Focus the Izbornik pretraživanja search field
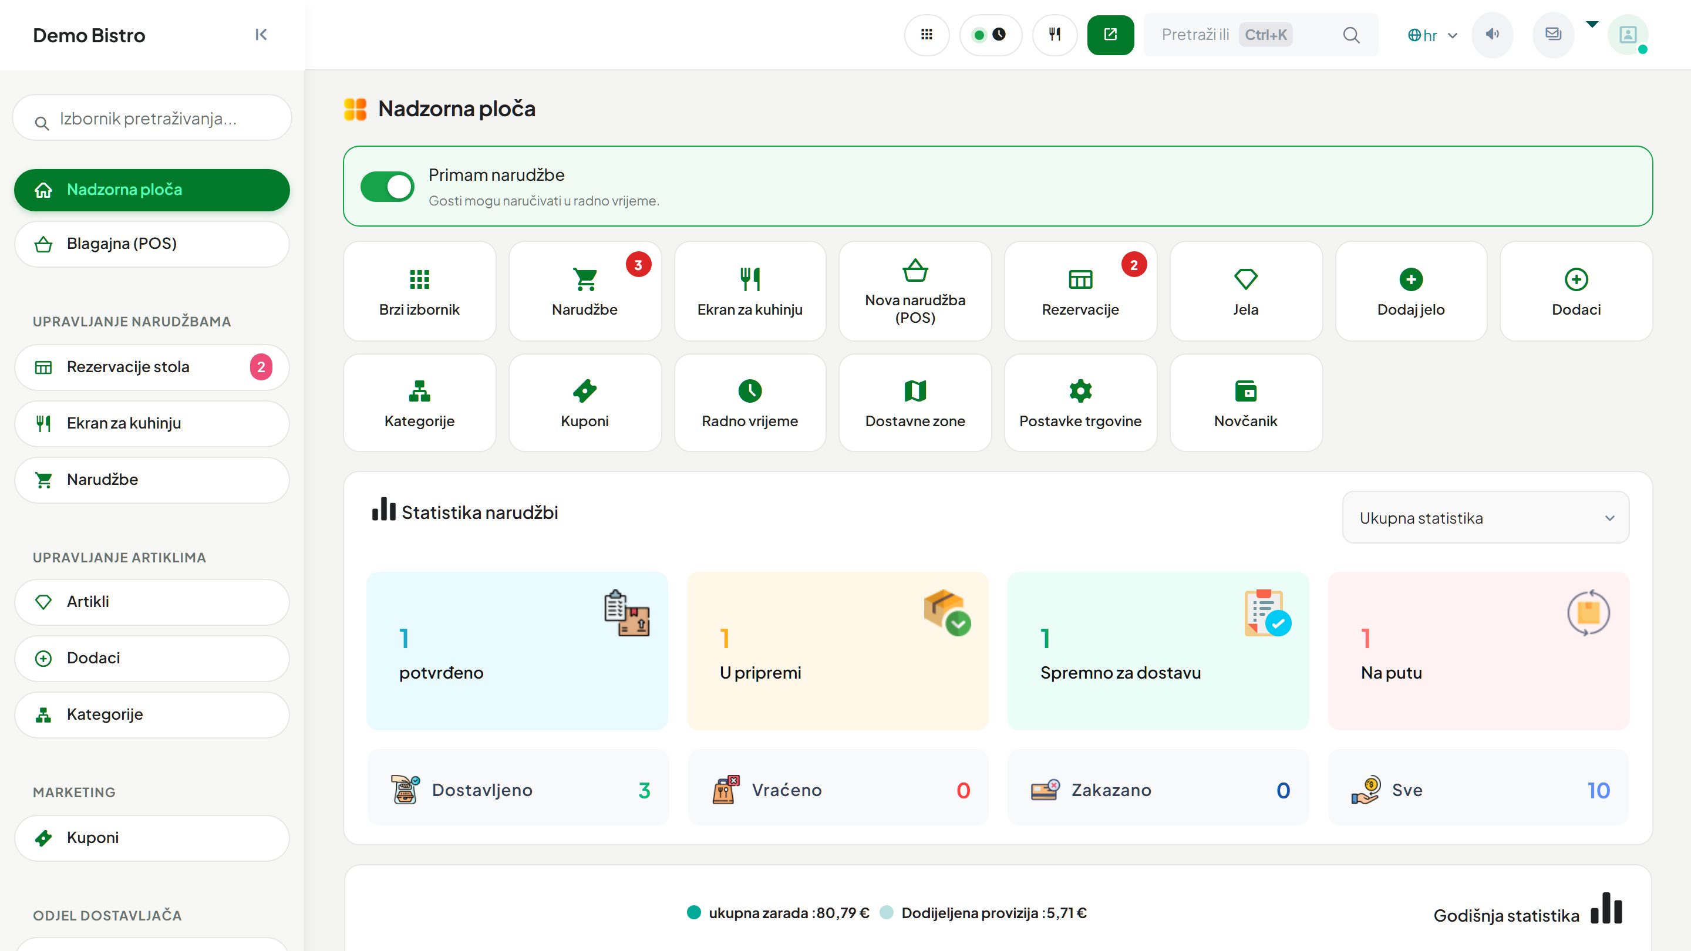Viewport: 1691px width, 951px height. click(x=151, y=118)
